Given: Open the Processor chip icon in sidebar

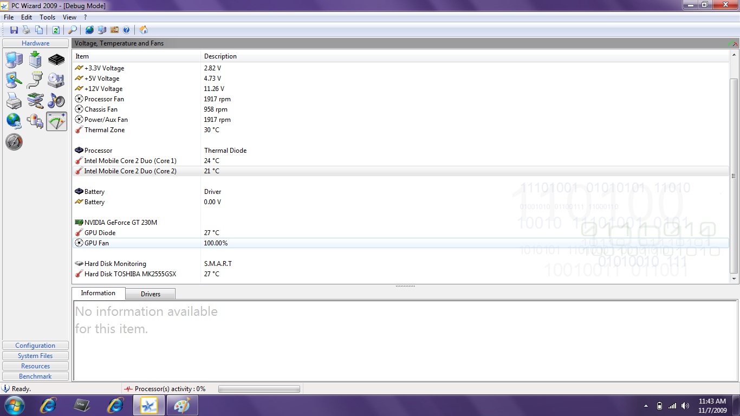Looking at the screenshot, I should point(56,60).
